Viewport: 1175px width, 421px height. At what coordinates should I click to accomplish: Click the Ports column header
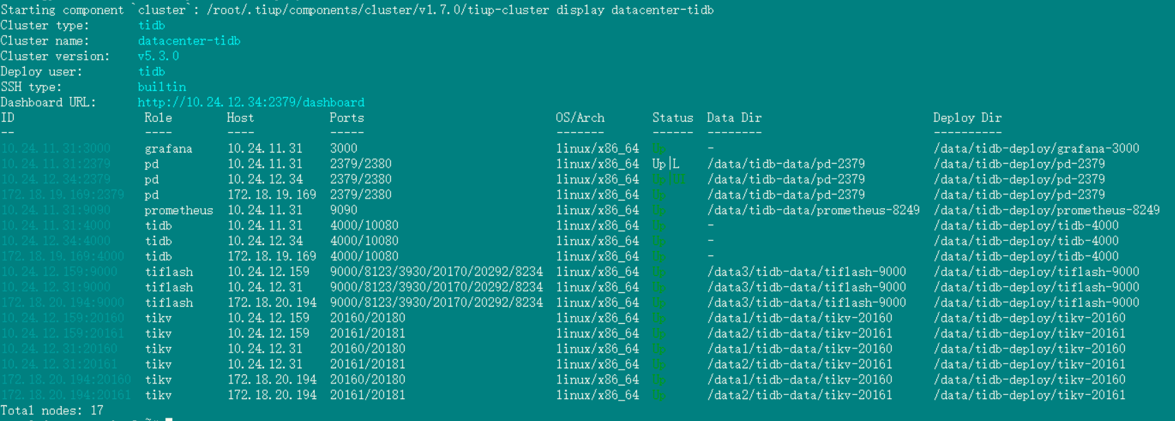(346, 118)
